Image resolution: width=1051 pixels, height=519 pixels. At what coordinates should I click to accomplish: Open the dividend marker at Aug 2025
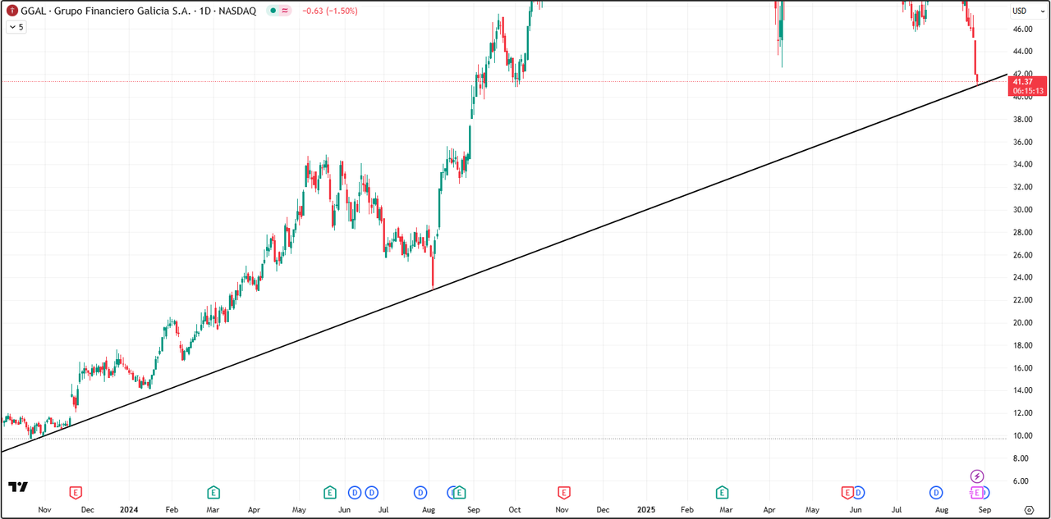tap(936, 493)
